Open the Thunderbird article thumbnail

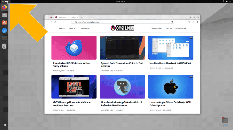tap(74, 48)
